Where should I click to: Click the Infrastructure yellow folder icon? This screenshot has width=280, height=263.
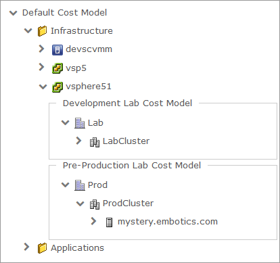(42, 31)
